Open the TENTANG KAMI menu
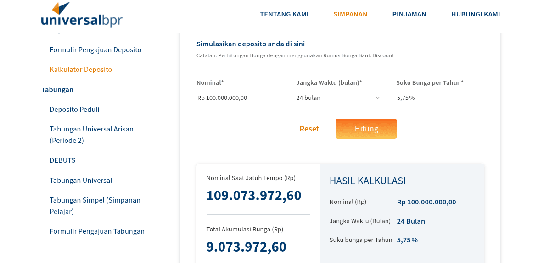Image resolution: width=555 pixels, height=263 pixels. tap(284, 14)
